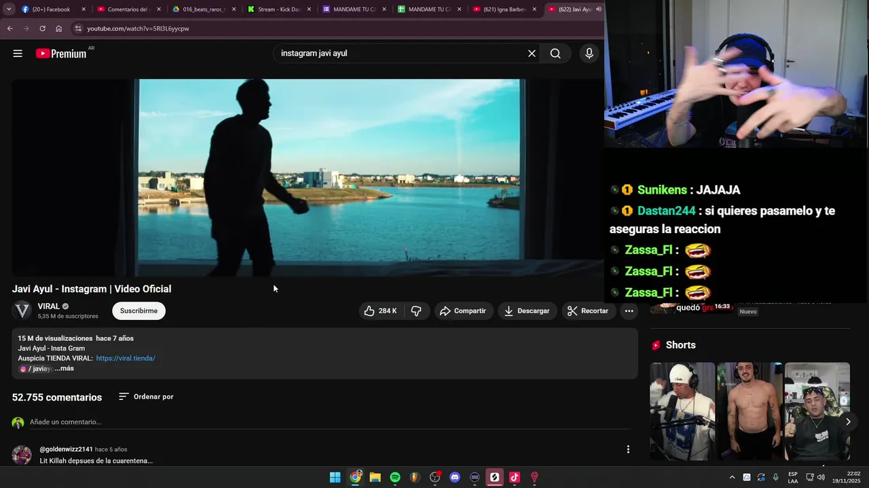Open the YouTube hamburger guide menu
The height and width of the screenshot is (488, 869).
pyautogui.click(x=18, y=54)
